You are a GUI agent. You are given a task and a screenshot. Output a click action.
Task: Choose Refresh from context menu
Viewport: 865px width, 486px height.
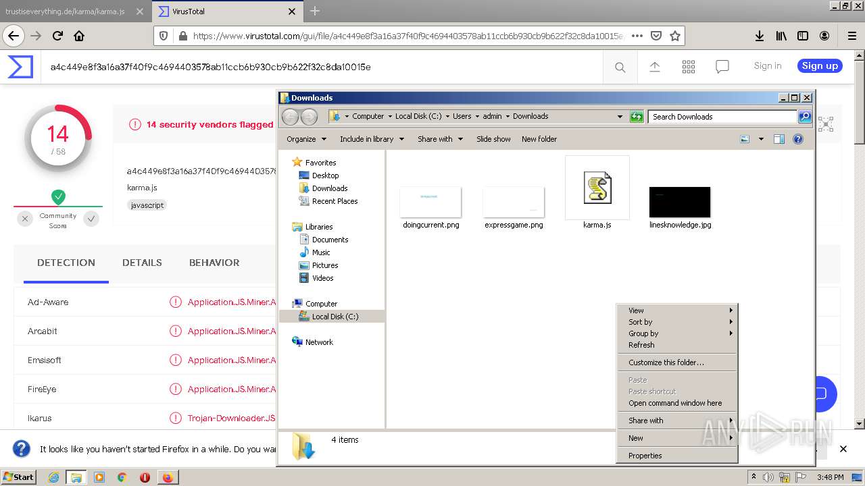(x=676, y=345)
